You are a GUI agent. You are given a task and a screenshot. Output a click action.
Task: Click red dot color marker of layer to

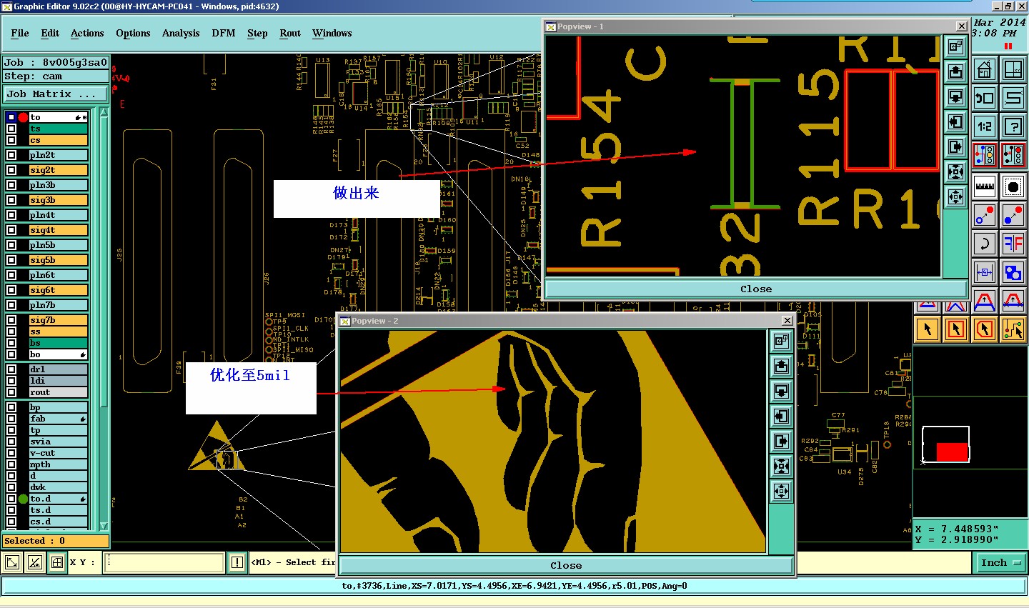coord(23,117)
